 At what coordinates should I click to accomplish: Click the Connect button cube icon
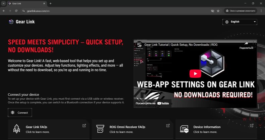13,113
